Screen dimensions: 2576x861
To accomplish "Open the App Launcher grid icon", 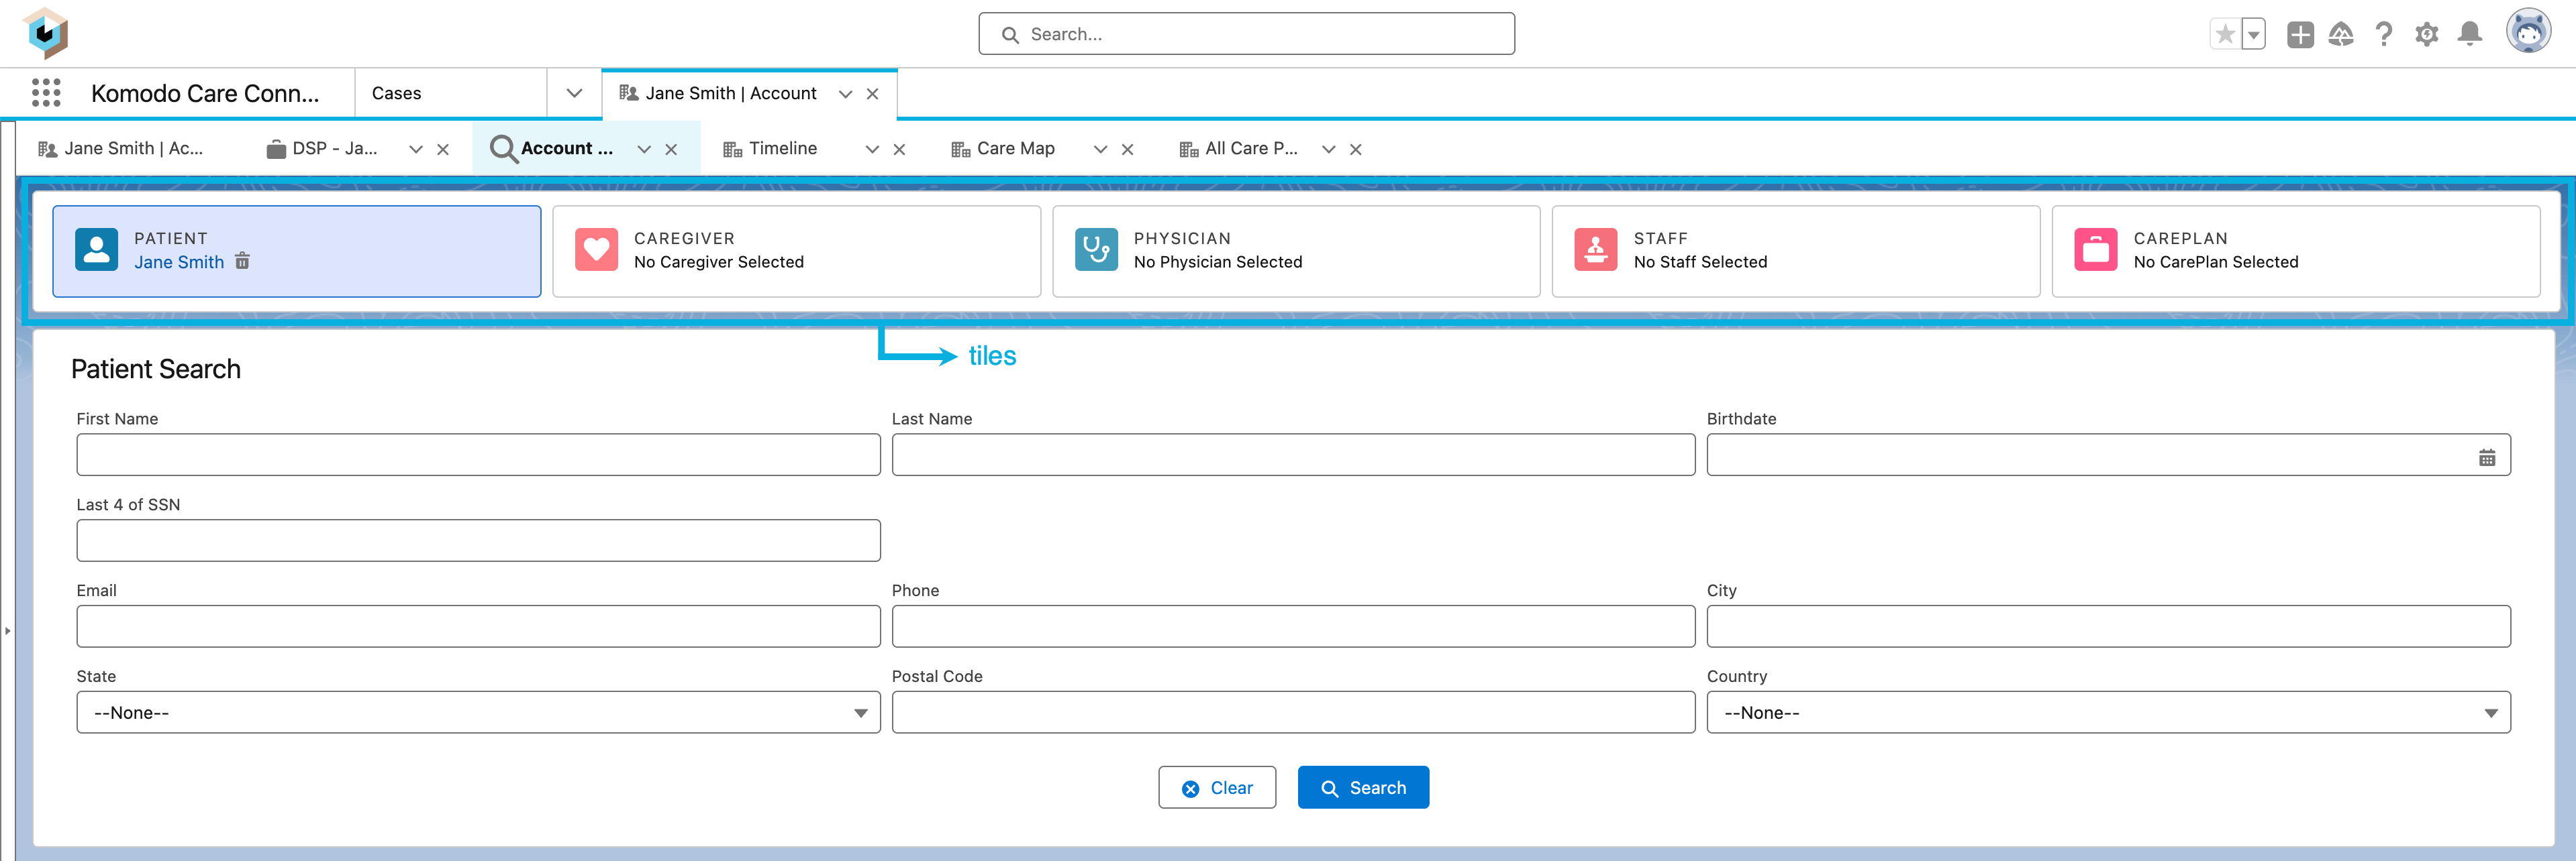I will pos(46,93).
